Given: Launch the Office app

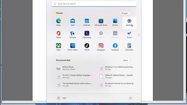Looking at the screenshot, I should (58, 35).
